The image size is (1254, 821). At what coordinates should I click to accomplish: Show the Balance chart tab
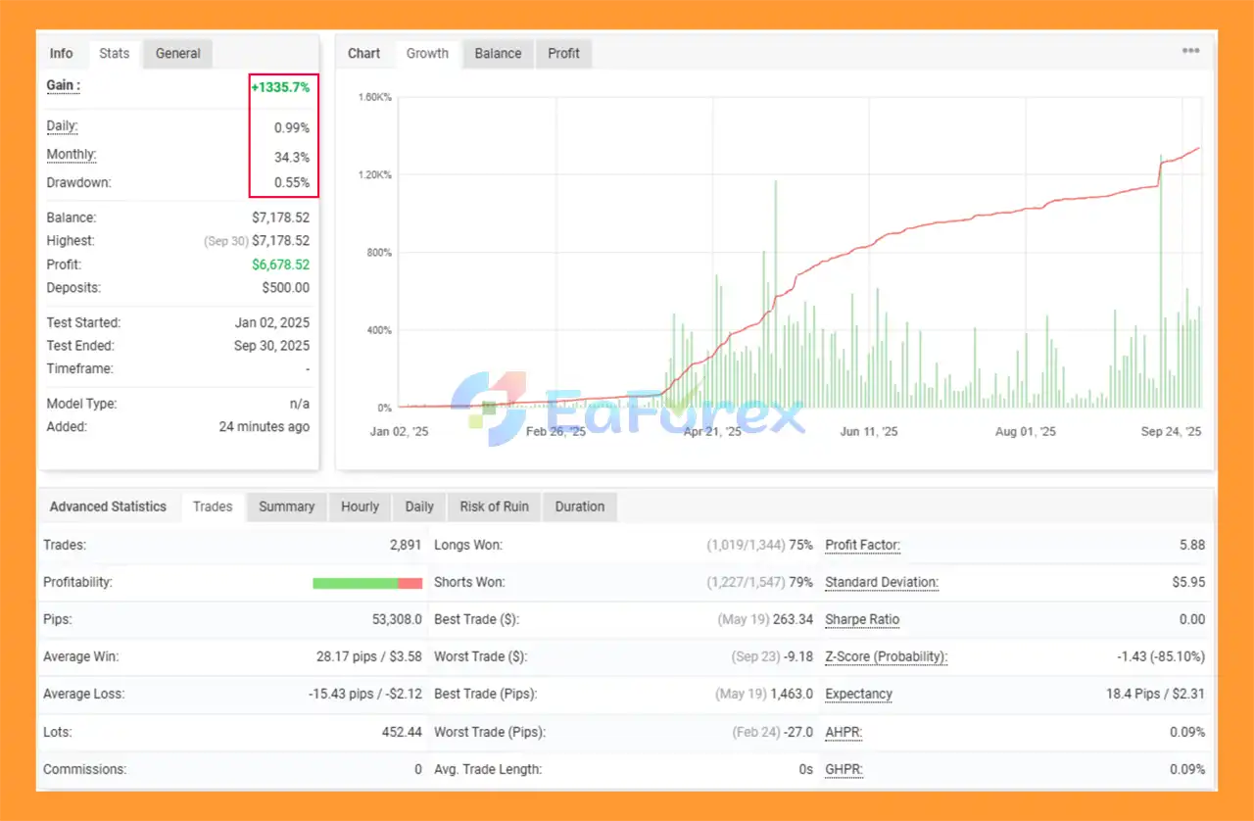click(x=498, y=54)
